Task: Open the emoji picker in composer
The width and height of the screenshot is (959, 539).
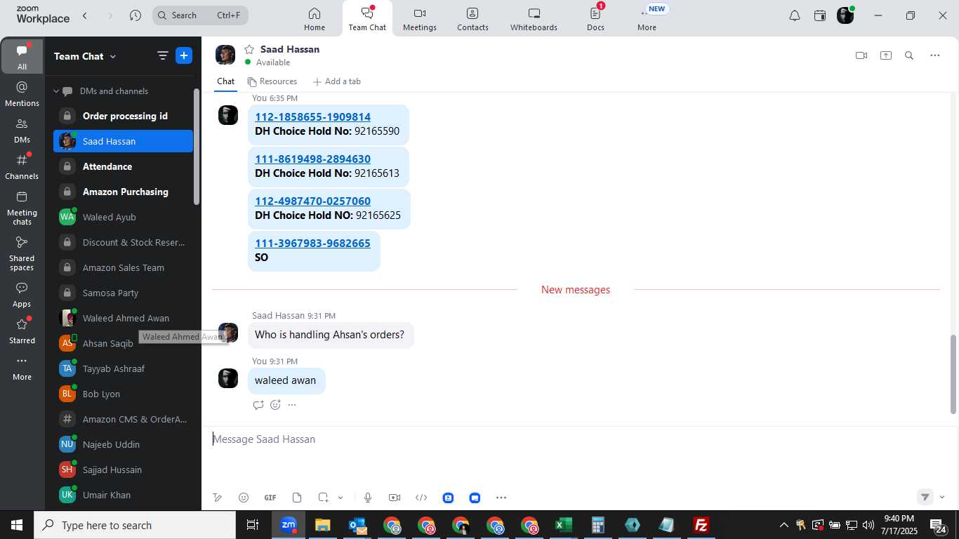Action: click(244, 498)
